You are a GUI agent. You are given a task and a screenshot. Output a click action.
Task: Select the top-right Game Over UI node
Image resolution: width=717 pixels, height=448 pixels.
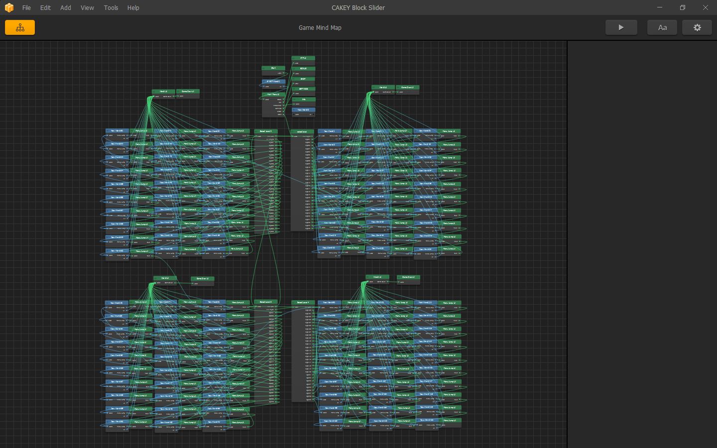tap(407, 88)
